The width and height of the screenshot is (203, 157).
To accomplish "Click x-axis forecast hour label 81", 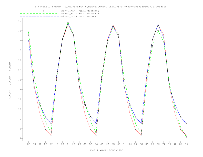I will pyautogui.click(x=181, y=144).
